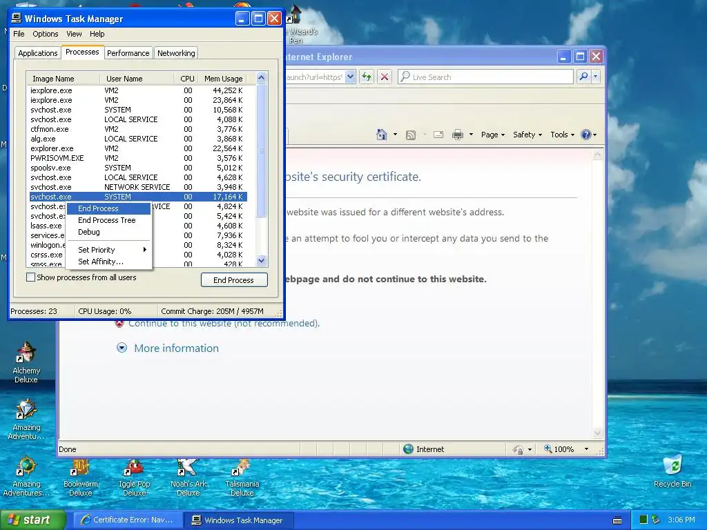Choose Set Affinity from context menu

point(108,262)
